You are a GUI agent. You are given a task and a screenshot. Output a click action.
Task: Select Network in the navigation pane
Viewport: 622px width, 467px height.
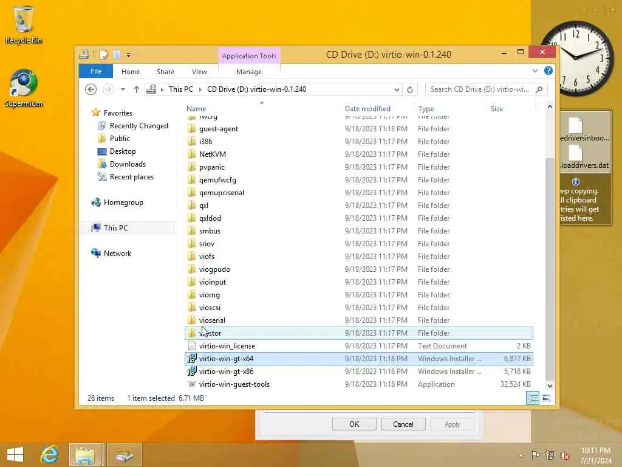click(117, 254)
